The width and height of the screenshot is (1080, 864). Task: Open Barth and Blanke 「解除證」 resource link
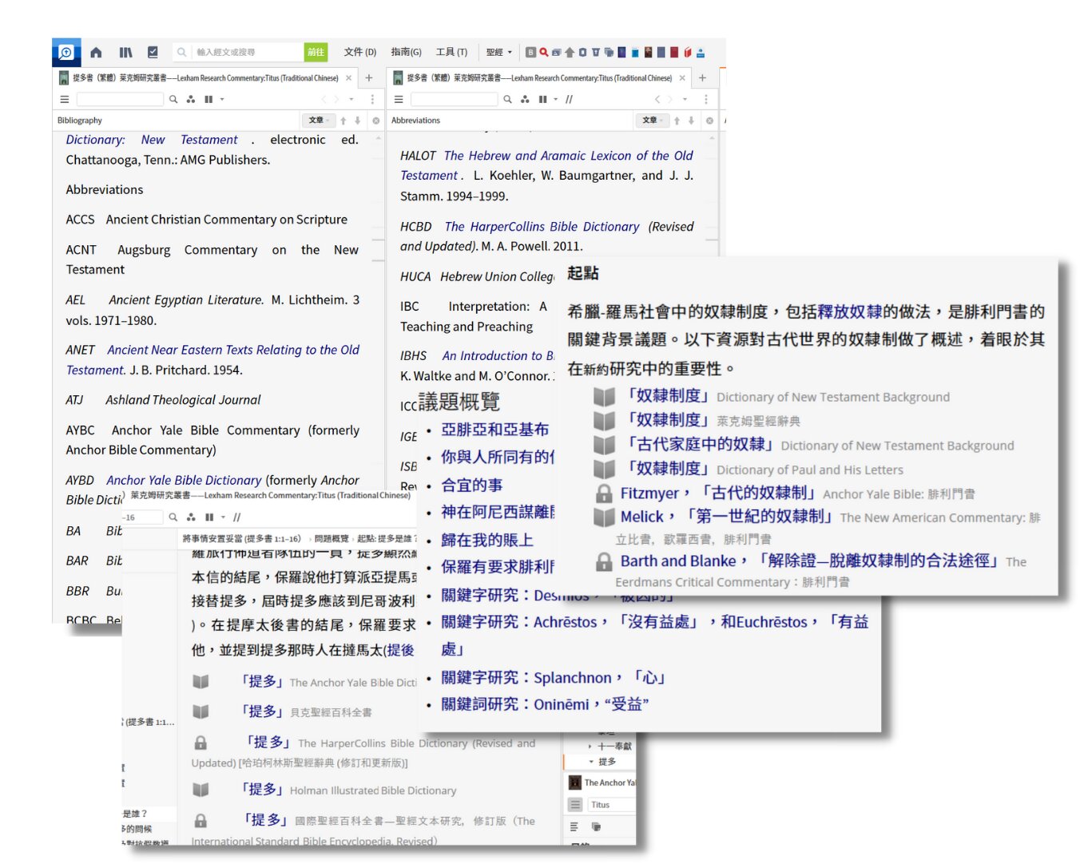pyautogui.click(x=810, y=561)
